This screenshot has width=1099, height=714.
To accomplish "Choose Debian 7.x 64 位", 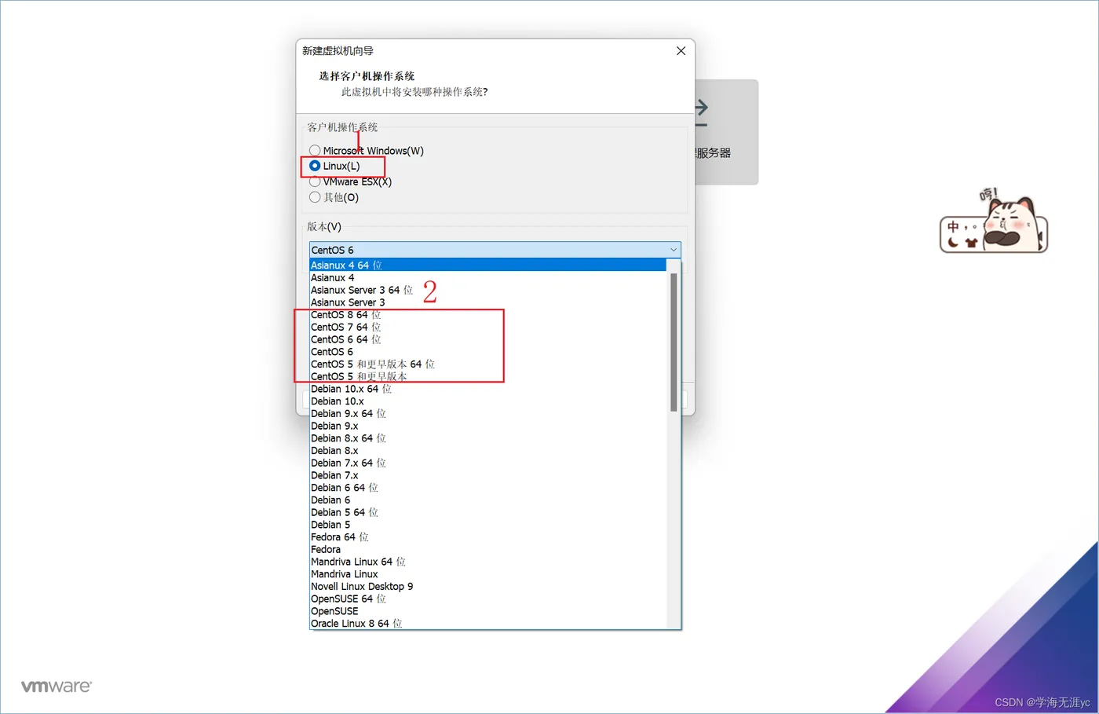I will point(487,463).
